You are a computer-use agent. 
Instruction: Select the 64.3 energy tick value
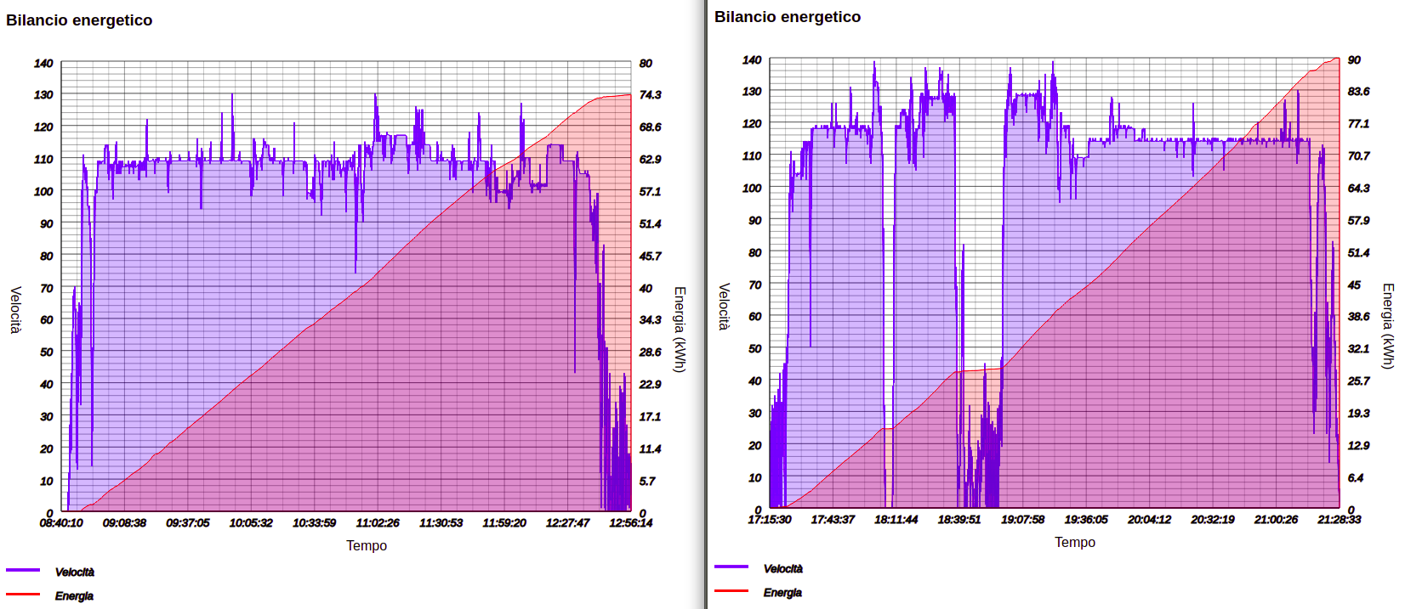pyautogui.click(x=1359, y=189)
